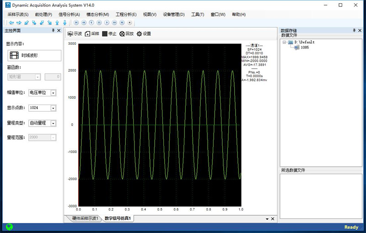Open the 工具(T) menu
Screen dimensions: 366x233
(x=198, y=15)
